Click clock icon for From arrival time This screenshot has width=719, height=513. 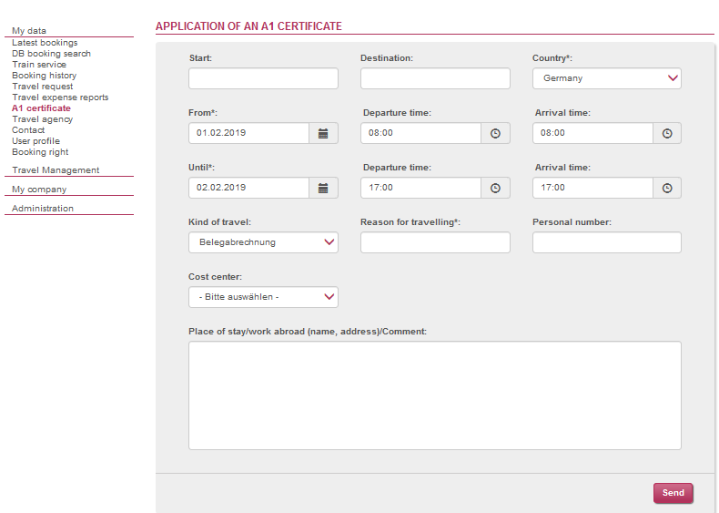667,133
